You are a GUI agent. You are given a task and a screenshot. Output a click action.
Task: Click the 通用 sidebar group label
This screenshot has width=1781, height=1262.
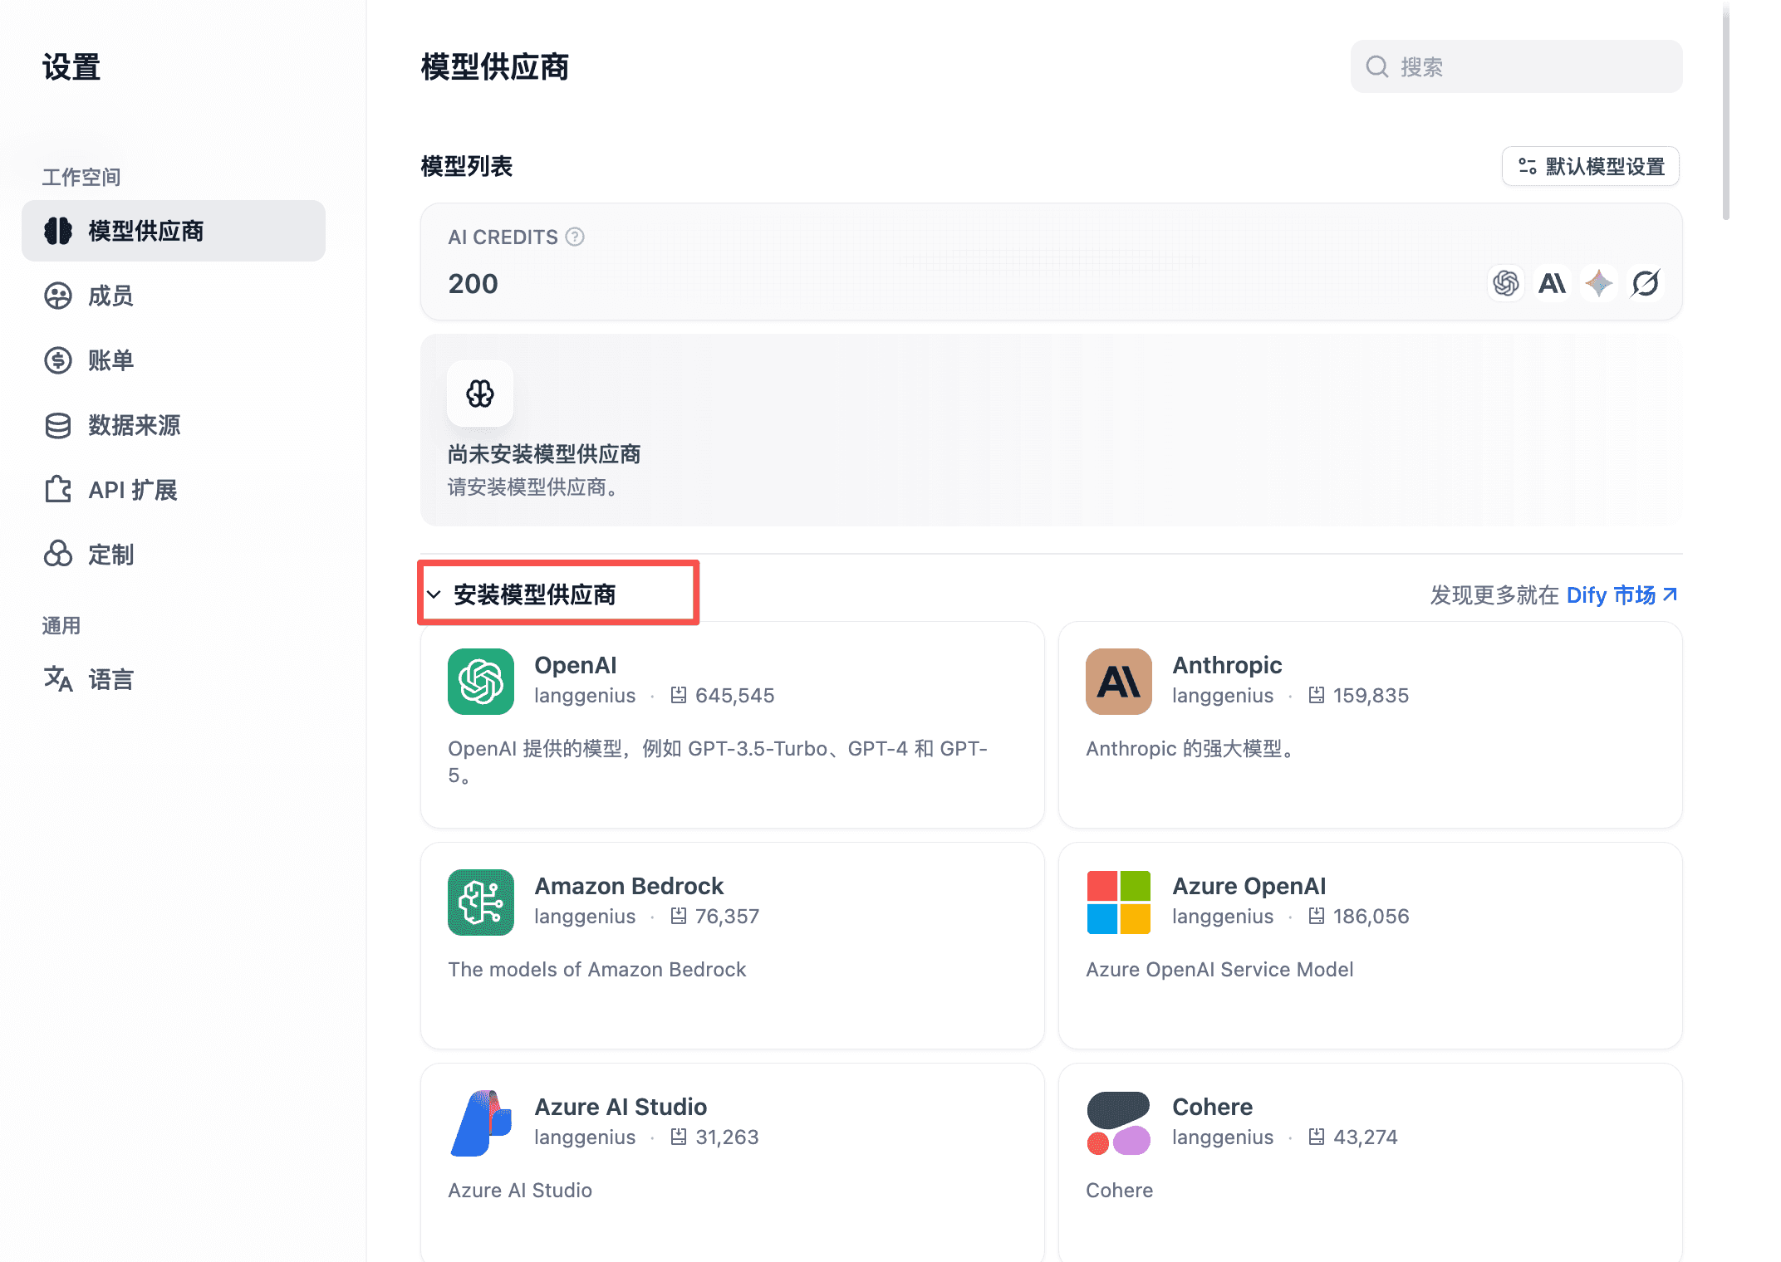click(61, 625)
